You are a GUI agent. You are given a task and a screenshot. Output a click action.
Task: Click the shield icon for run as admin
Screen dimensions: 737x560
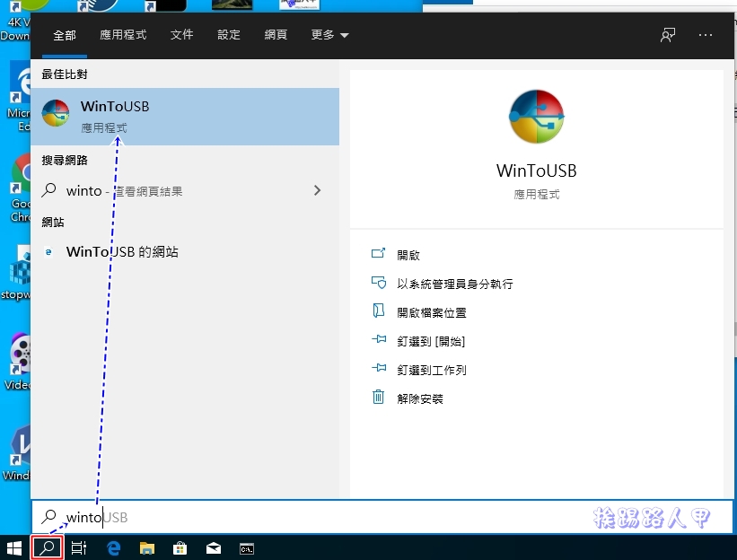tap(378, 283)
